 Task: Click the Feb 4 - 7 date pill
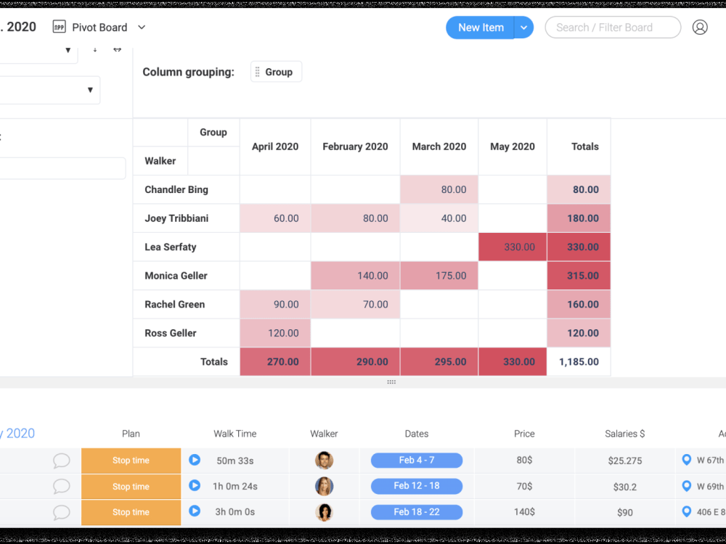[x=417, y=461]
